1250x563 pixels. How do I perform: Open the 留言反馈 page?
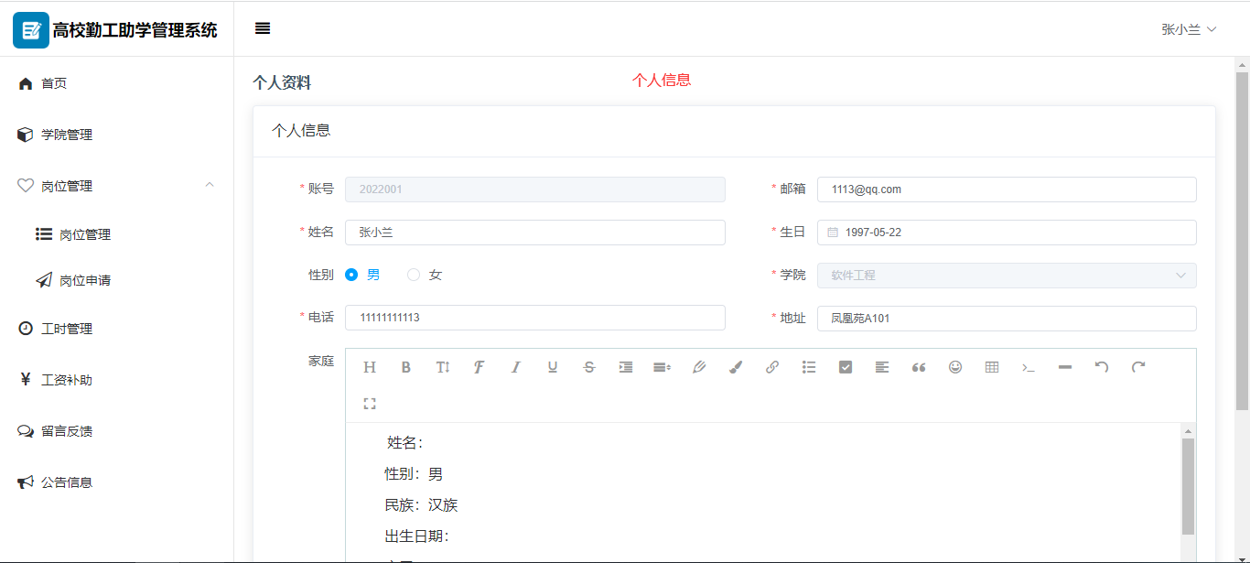tap(67, 431)
